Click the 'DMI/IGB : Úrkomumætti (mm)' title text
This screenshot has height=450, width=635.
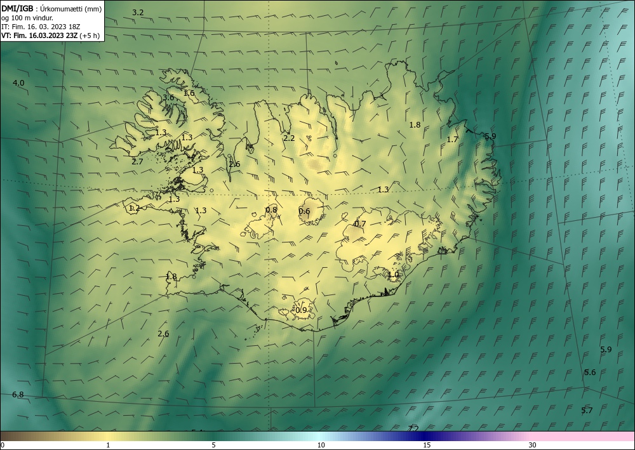51,10
